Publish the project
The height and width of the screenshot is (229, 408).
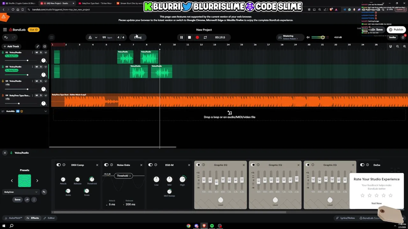coord(396,30)
